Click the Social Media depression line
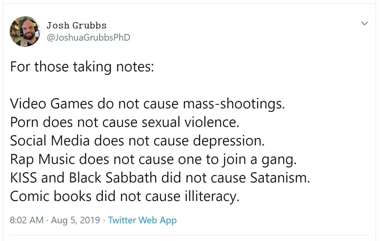The height and width of the screenshot is (241, 380). click(137, 141)
